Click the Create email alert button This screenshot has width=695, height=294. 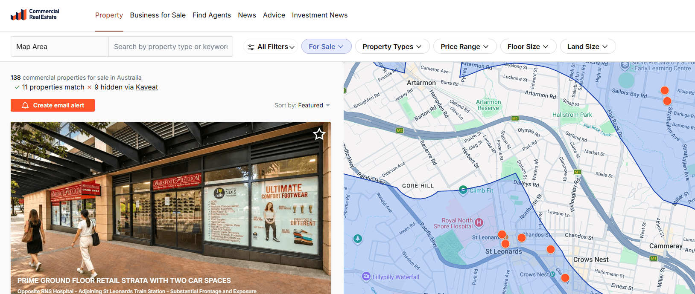(53, 105)
